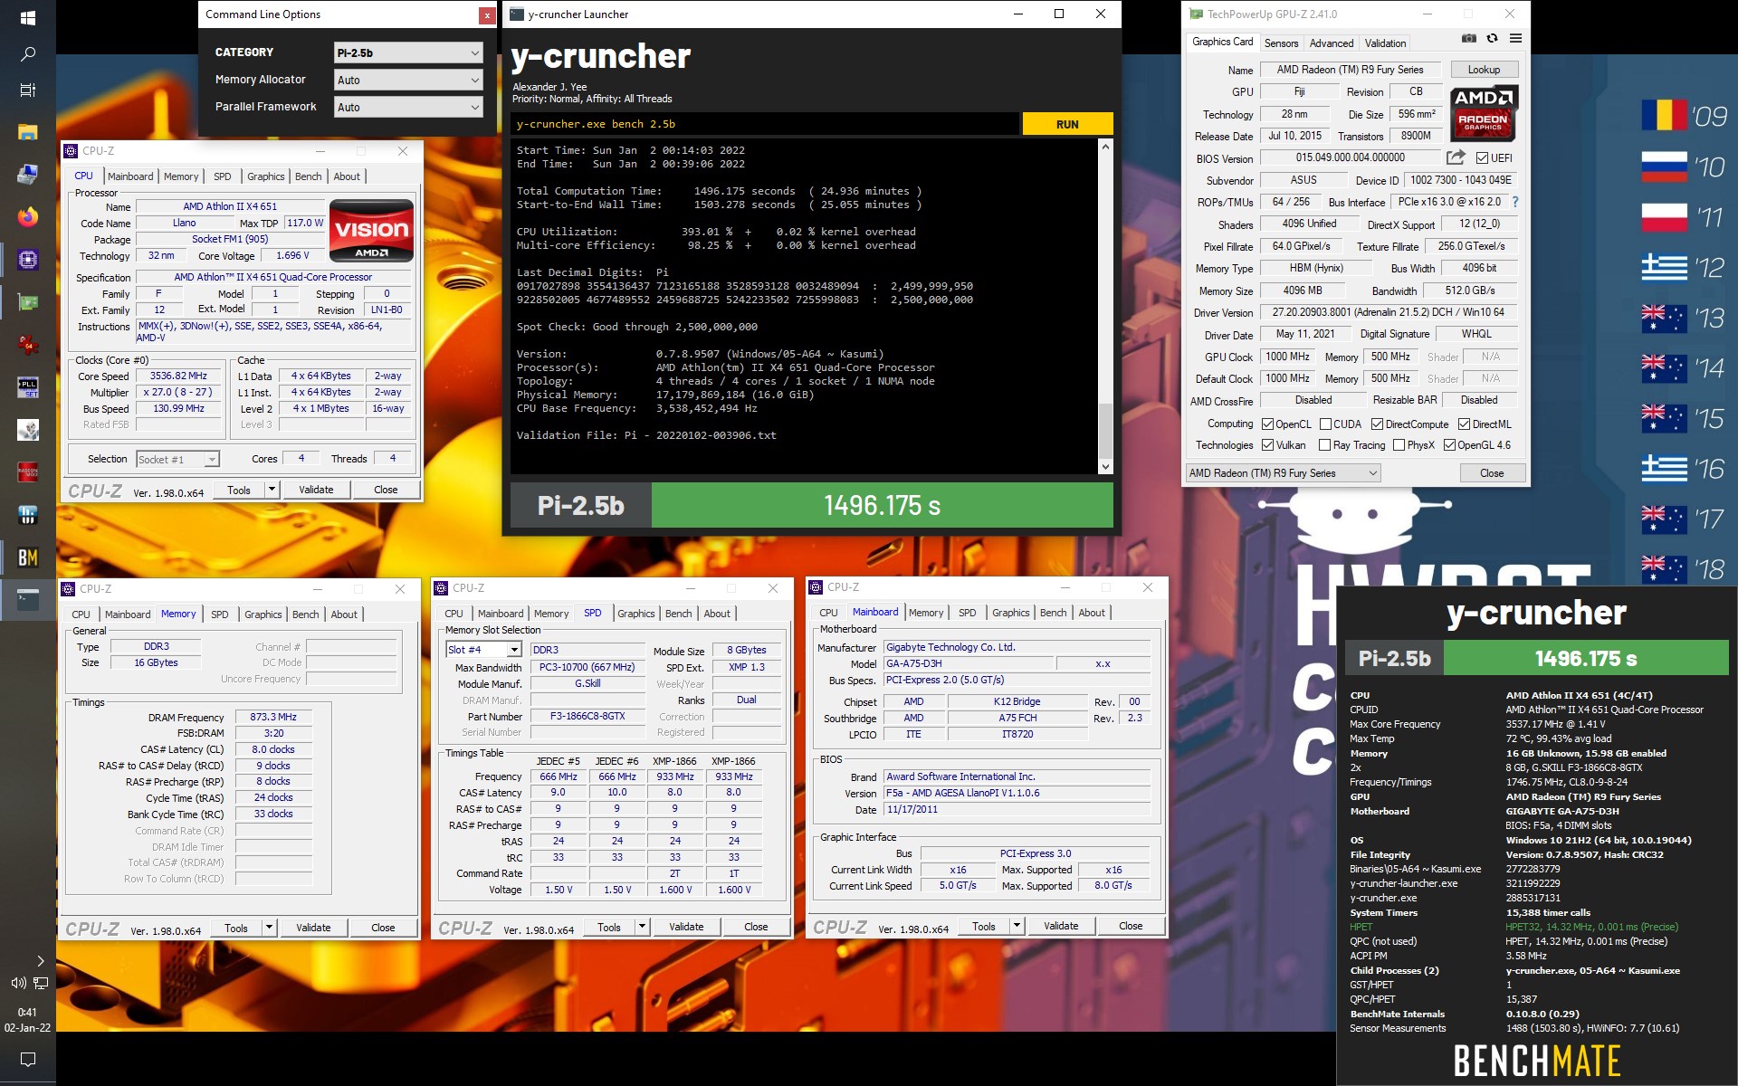The width and height of the screenshot is (1738, 1086).
Task: Open File Explorer from the taskbar
Action: pos(27,132)
